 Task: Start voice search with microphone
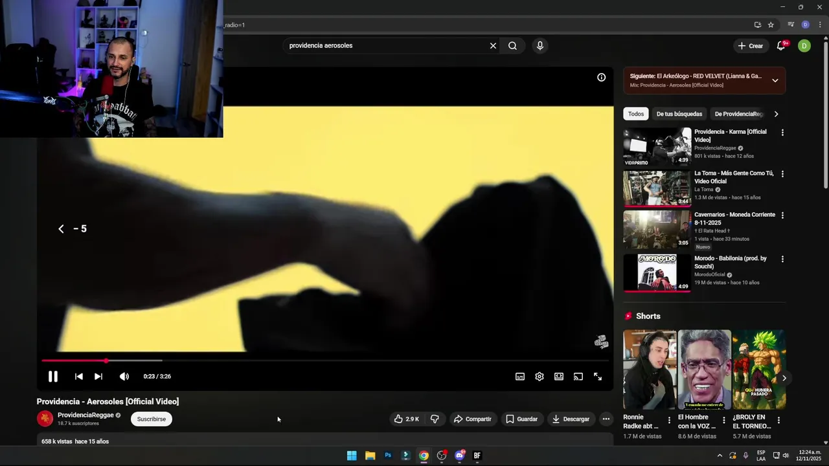(539, 45)
